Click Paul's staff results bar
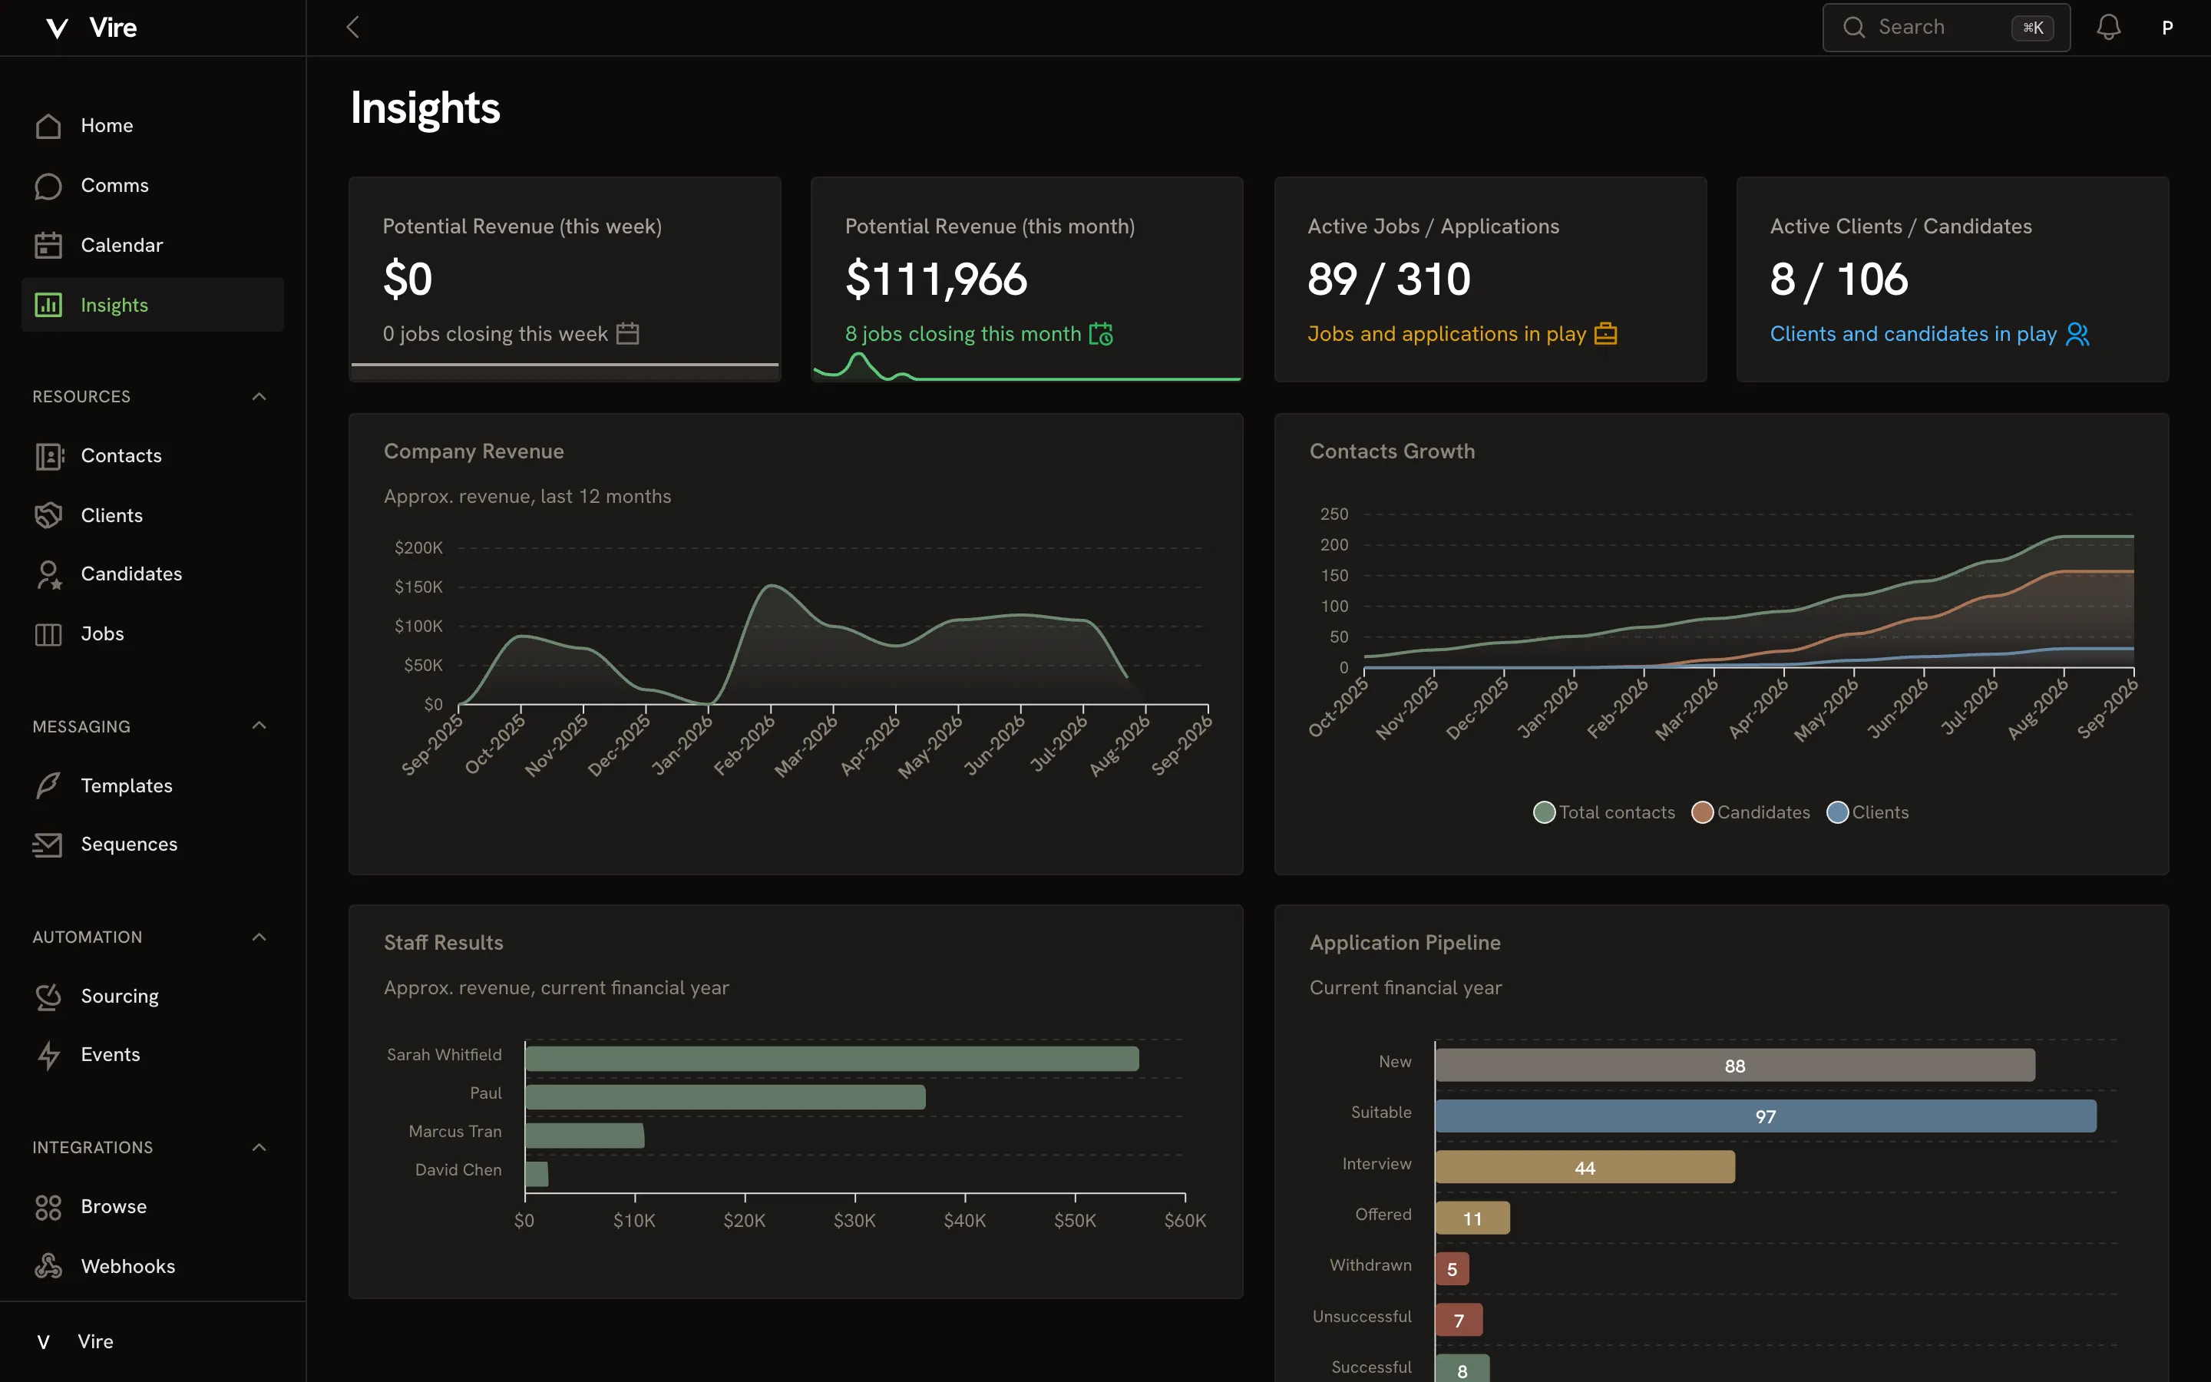 click(725, 1097)
